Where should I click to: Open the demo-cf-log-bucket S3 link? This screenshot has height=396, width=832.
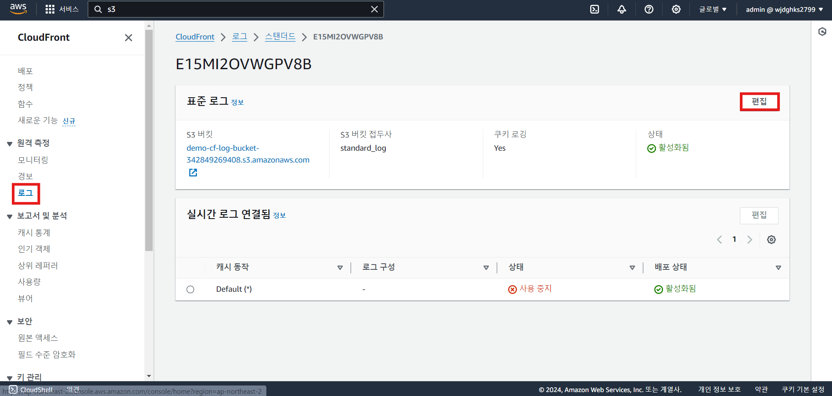[x=248, y=154]
